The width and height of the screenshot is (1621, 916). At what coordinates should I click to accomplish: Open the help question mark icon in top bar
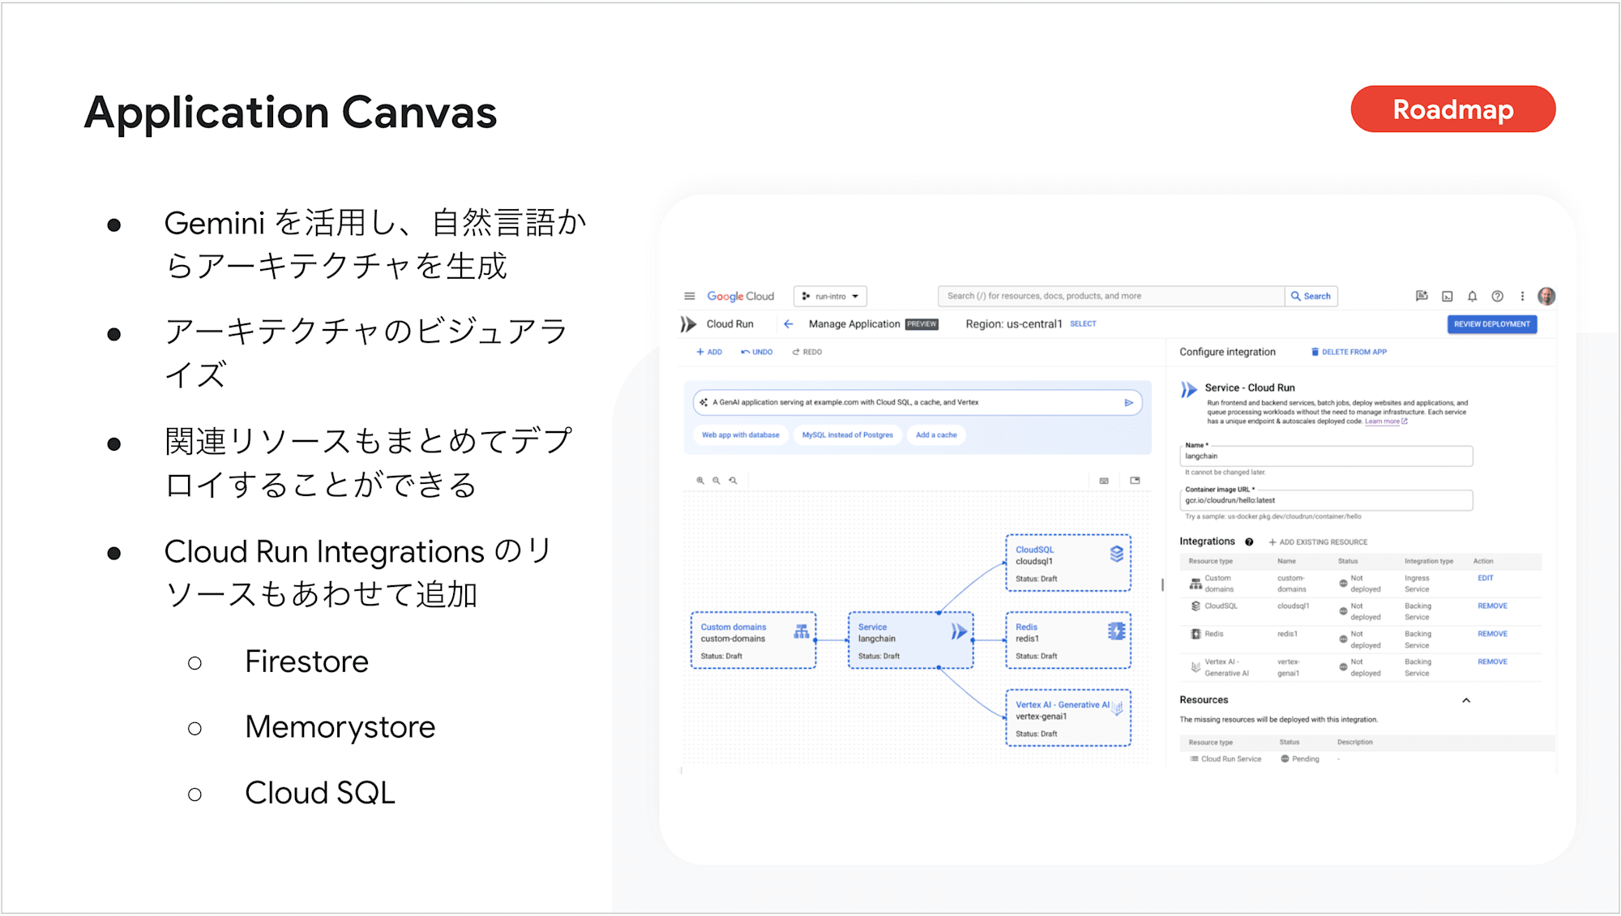click(x=1497, y=297)
